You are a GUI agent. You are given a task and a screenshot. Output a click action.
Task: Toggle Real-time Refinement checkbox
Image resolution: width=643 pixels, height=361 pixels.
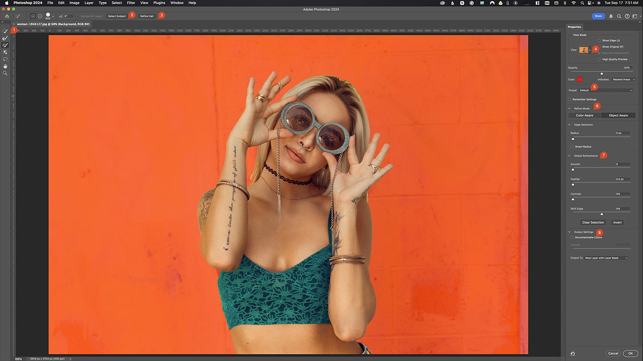point(599,53)
